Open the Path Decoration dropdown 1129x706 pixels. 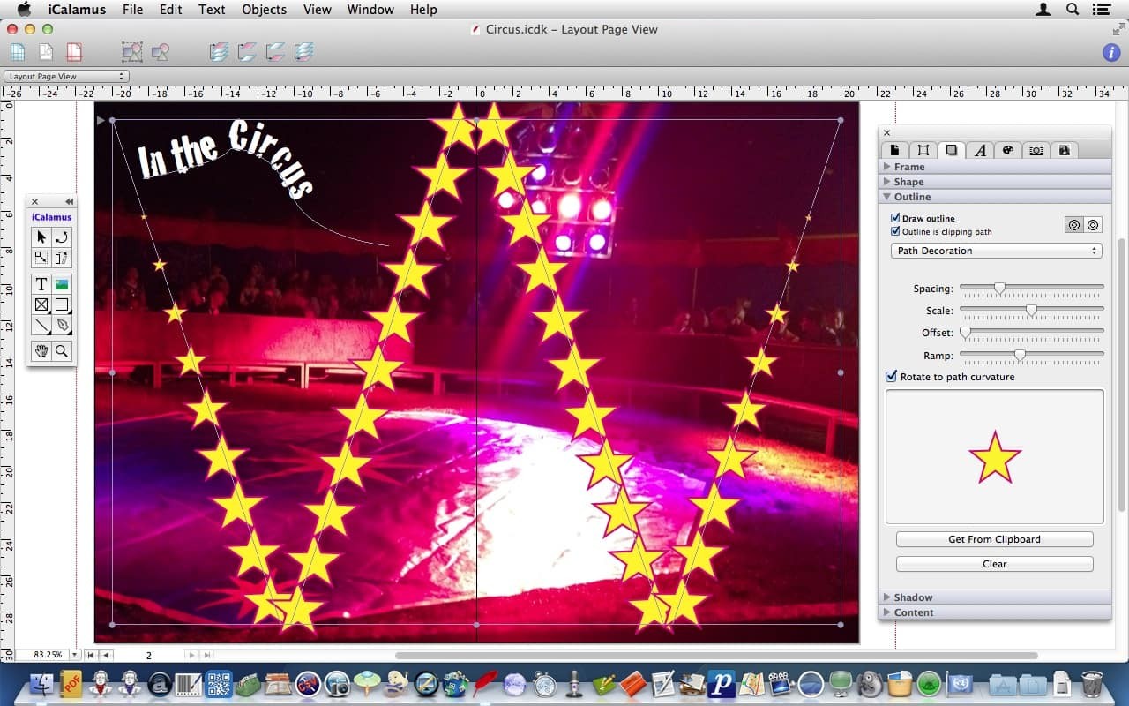[x=996, y=251]
